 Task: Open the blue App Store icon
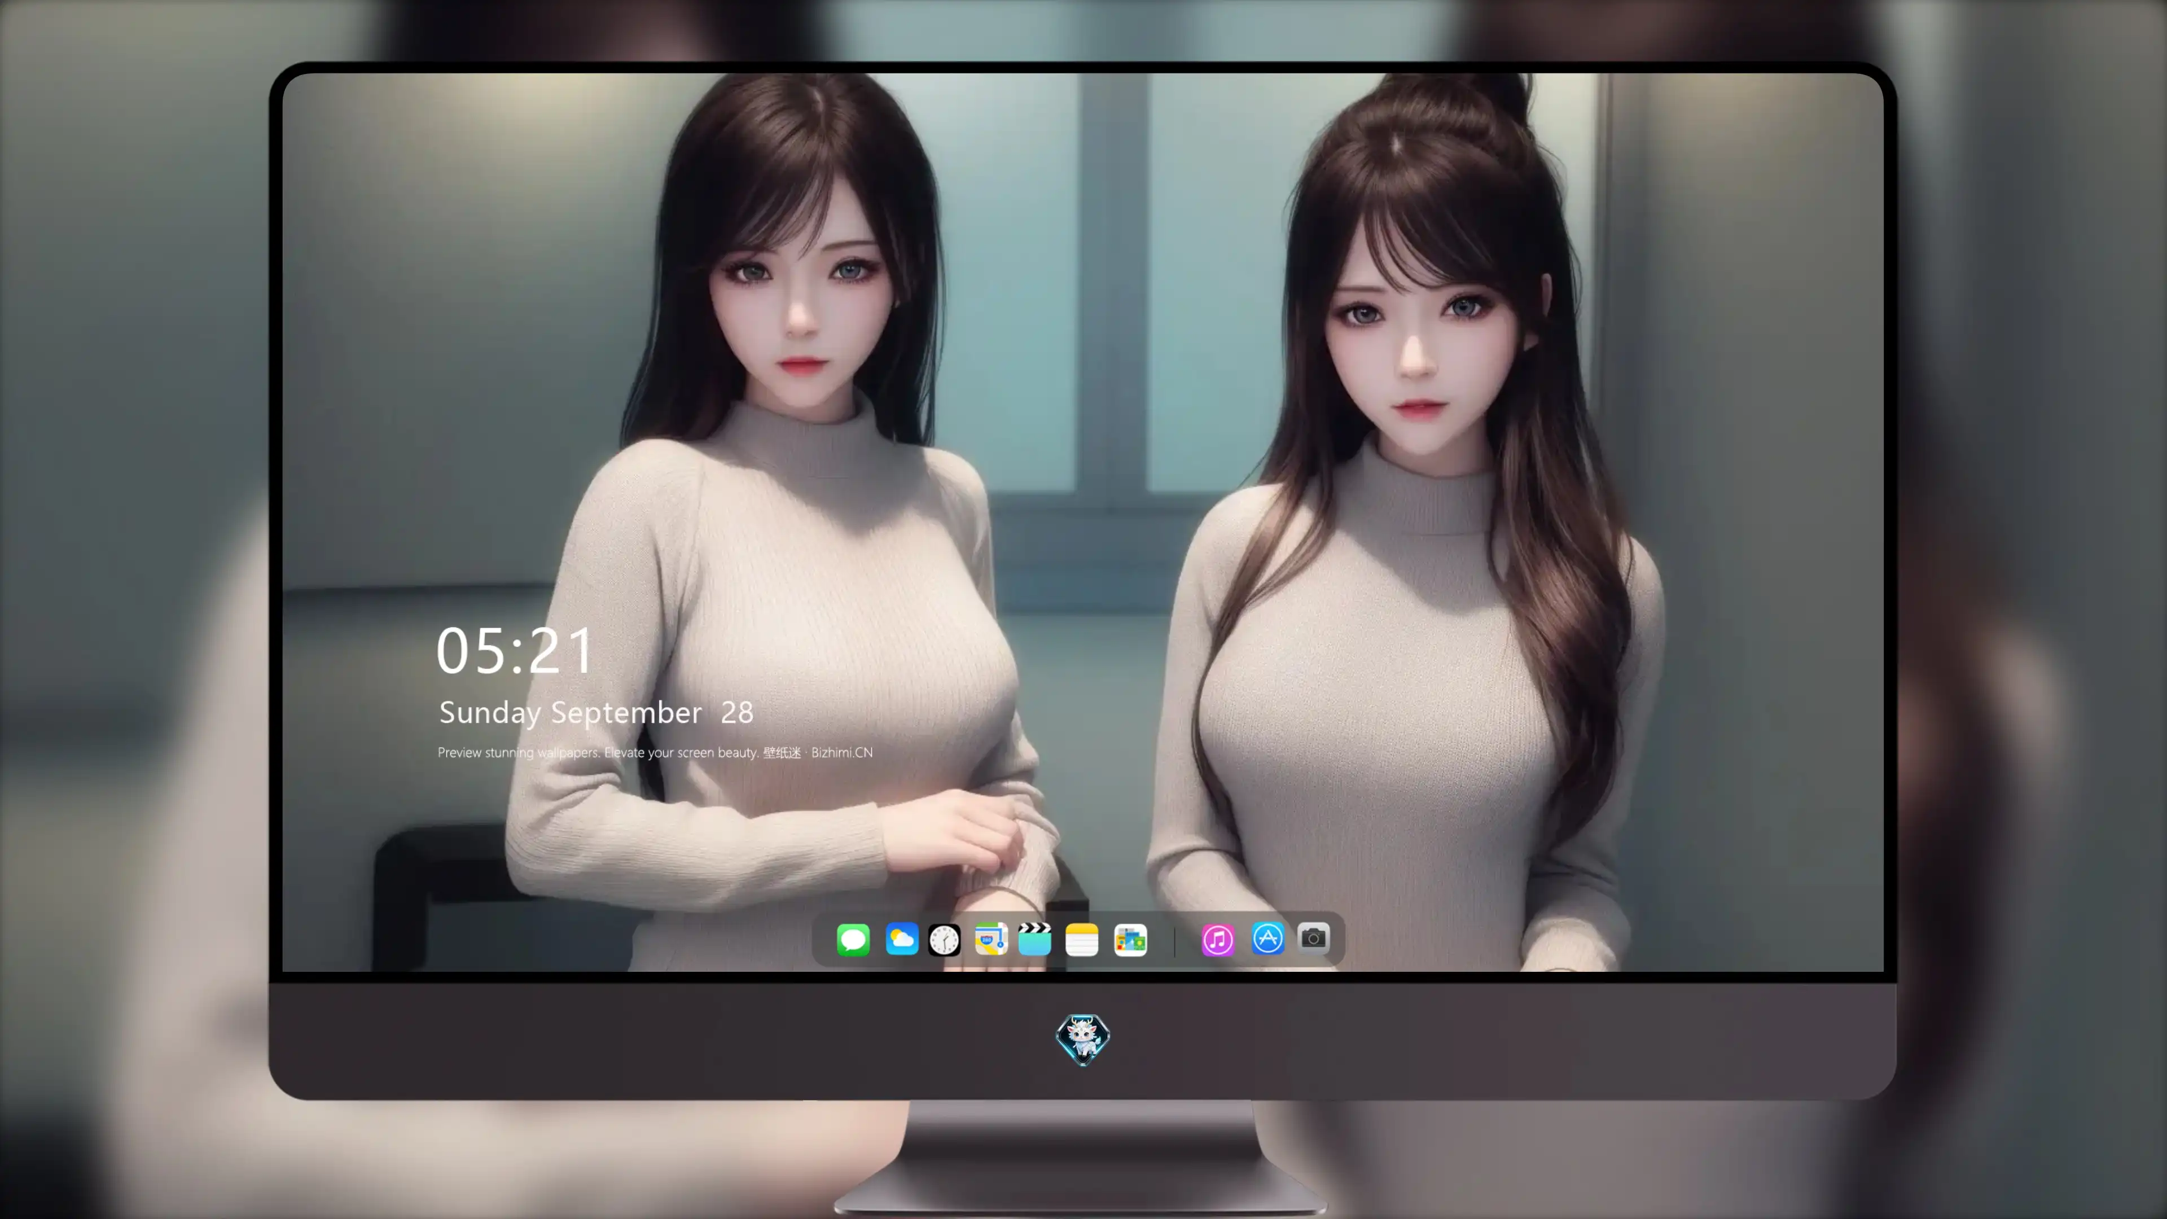pos(1267,938)
